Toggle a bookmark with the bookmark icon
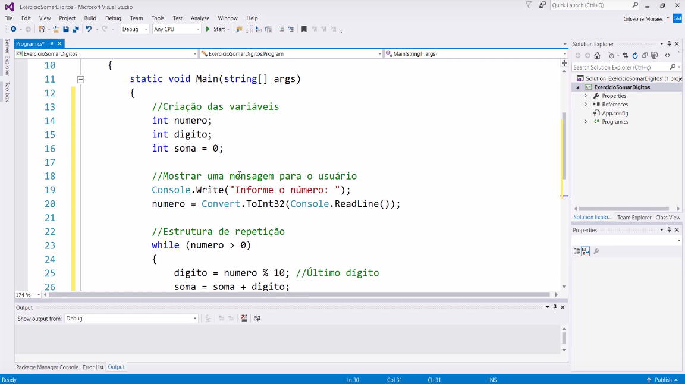 pyautogui.click(x=304, y=29)
